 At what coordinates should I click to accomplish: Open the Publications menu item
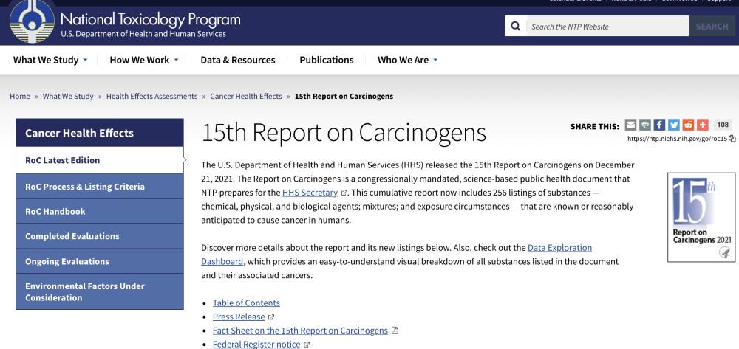tap(327, 60)
